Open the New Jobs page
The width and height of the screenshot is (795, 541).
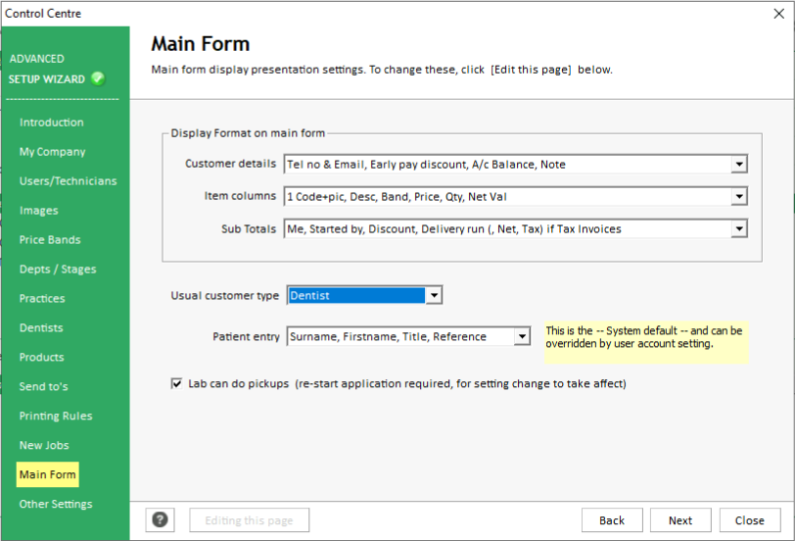point(44,445)
